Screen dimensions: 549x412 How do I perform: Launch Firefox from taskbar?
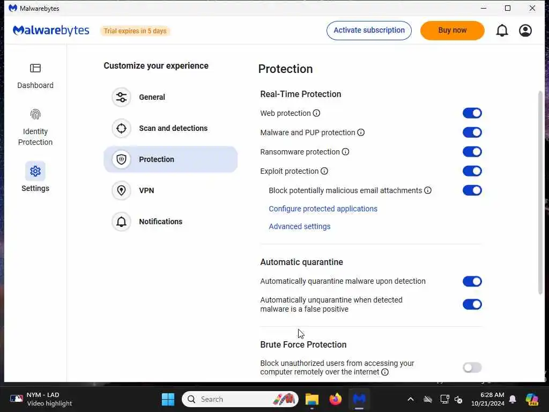click(336, 399)
